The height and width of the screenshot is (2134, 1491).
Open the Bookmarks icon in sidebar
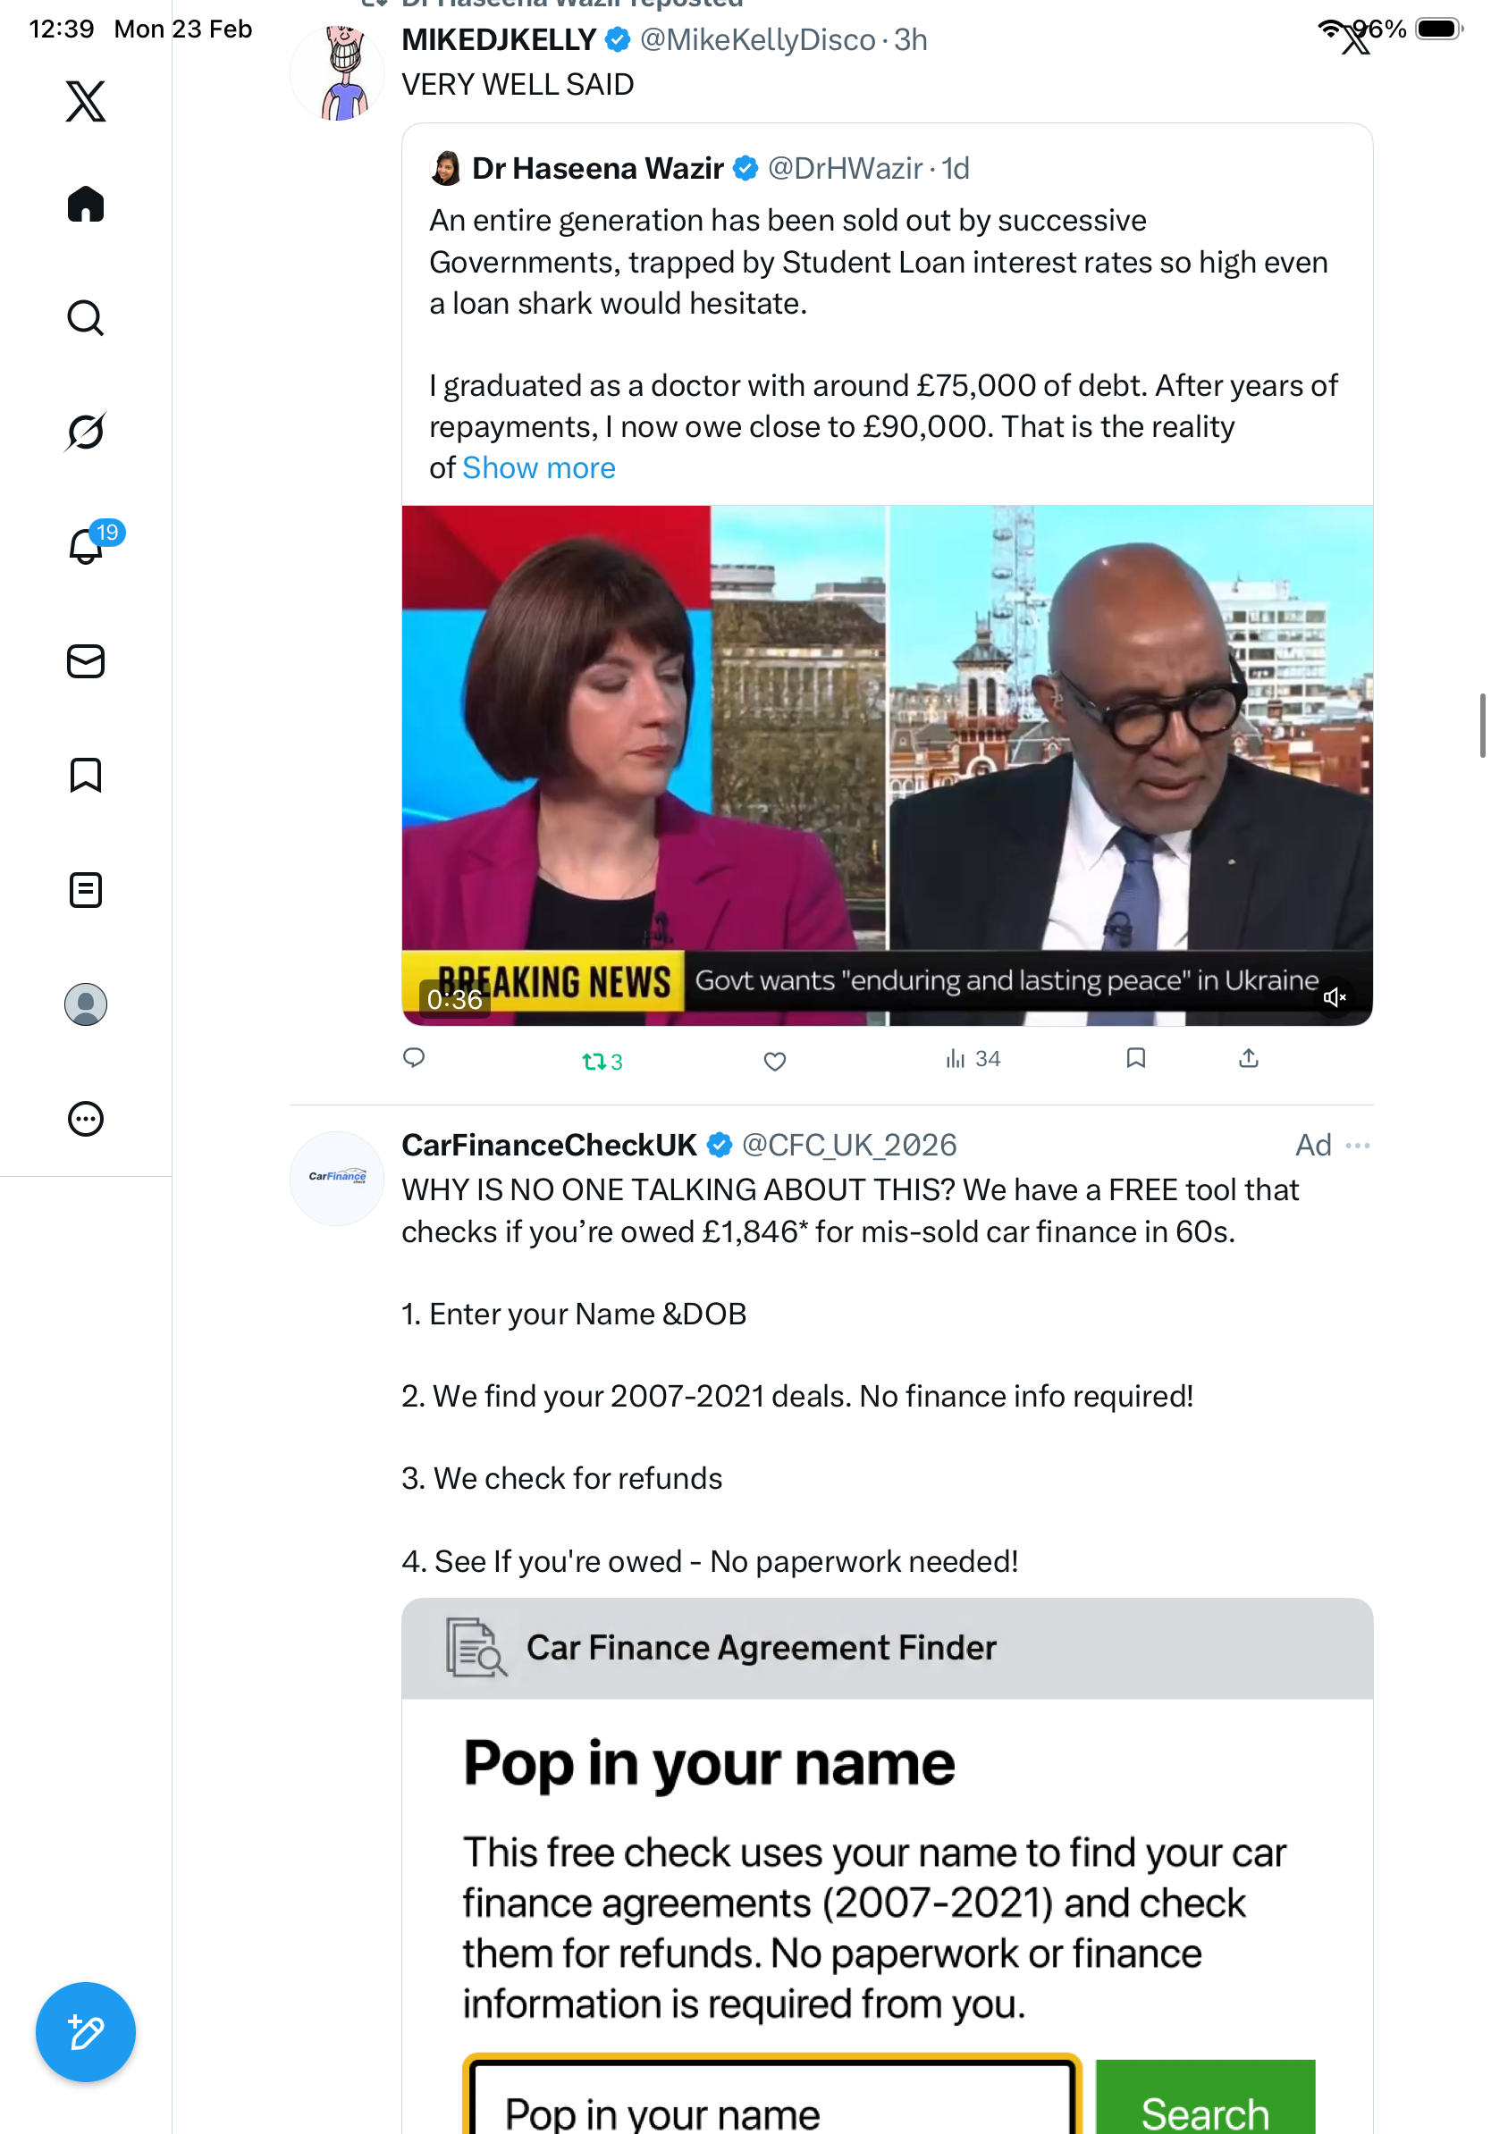tap(86, 774)
